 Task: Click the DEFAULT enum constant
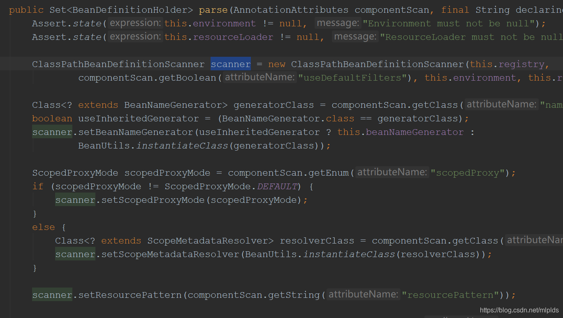pyautogui.click(x=278, y=186)
